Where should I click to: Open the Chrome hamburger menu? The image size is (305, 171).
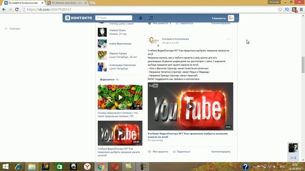click(301, 9)
